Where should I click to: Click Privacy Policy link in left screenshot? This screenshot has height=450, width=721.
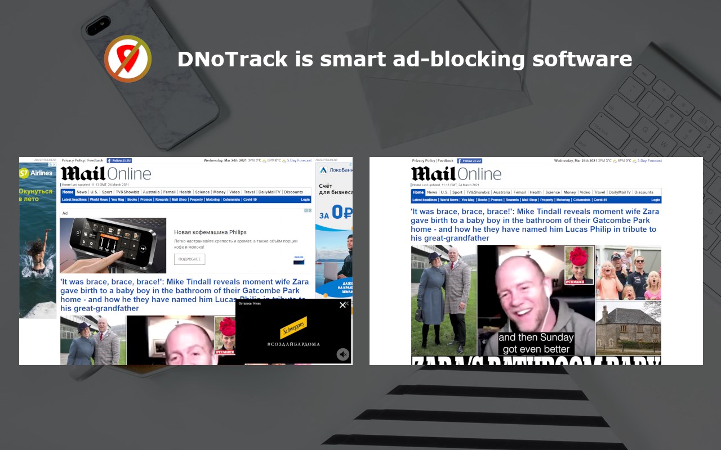[x=73, y=160]
